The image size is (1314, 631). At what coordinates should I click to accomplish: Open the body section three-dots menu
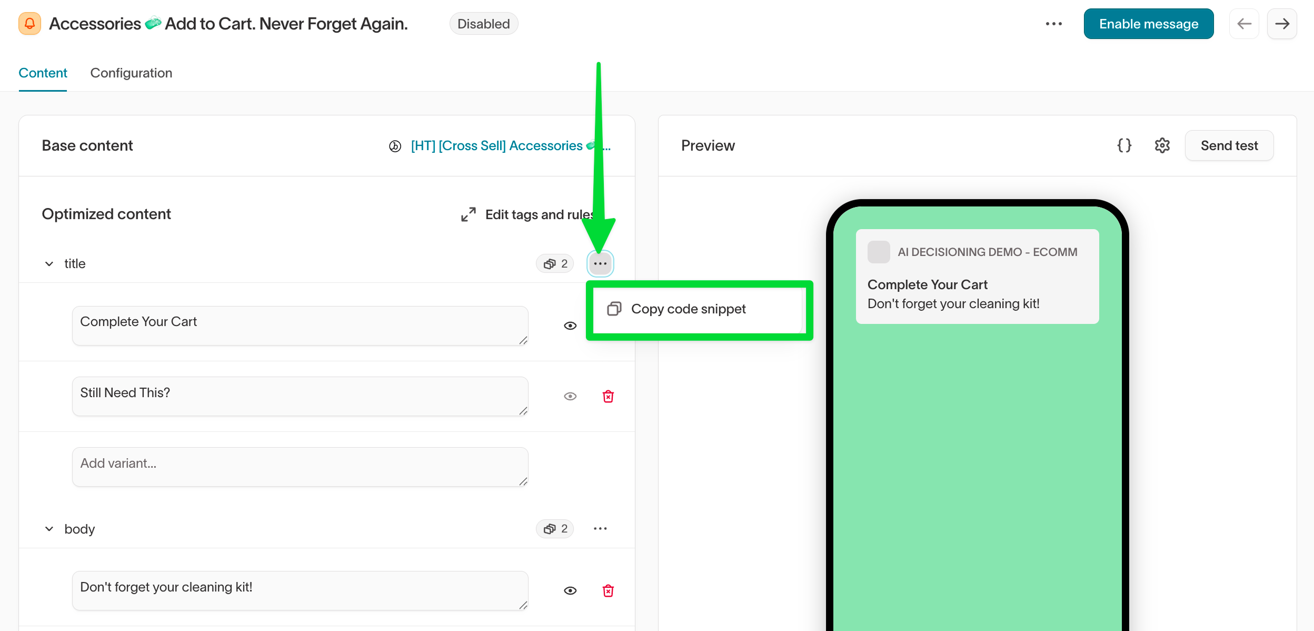click(x=600, y=528)
